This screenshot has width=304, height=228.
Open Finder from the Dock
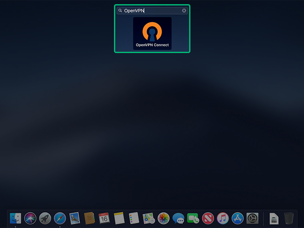point(15,218)
